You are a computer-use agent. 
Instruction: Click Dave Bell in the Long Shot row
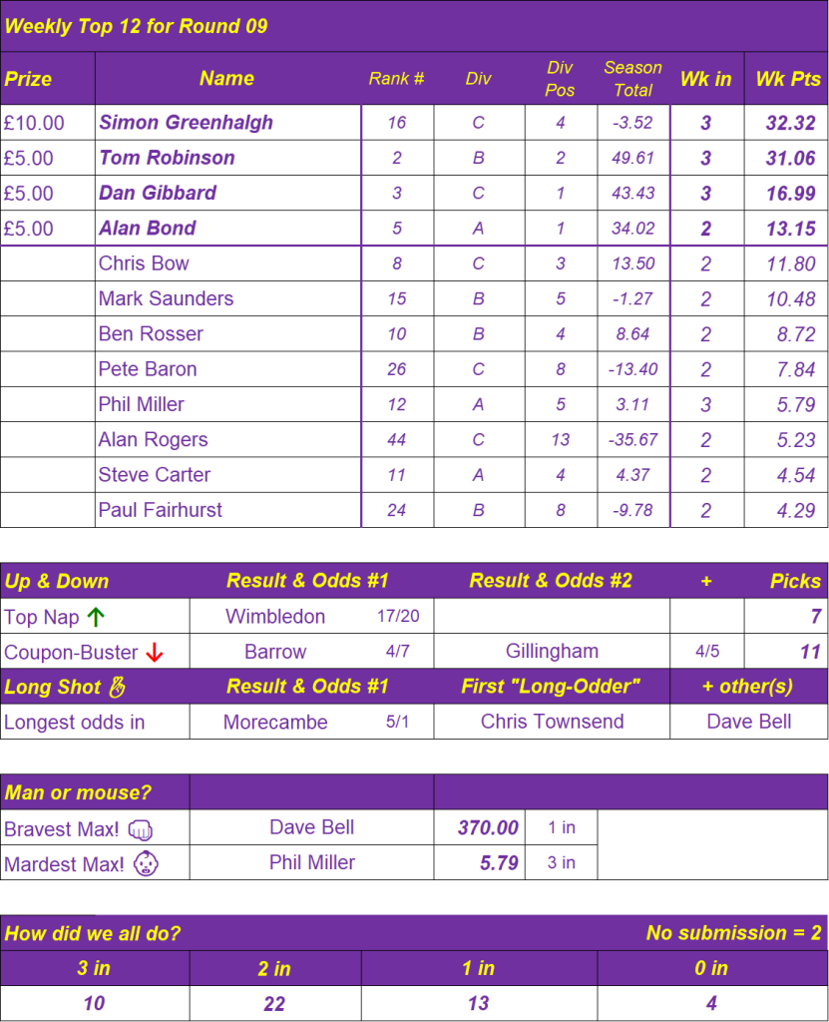(x=749, y=721)
